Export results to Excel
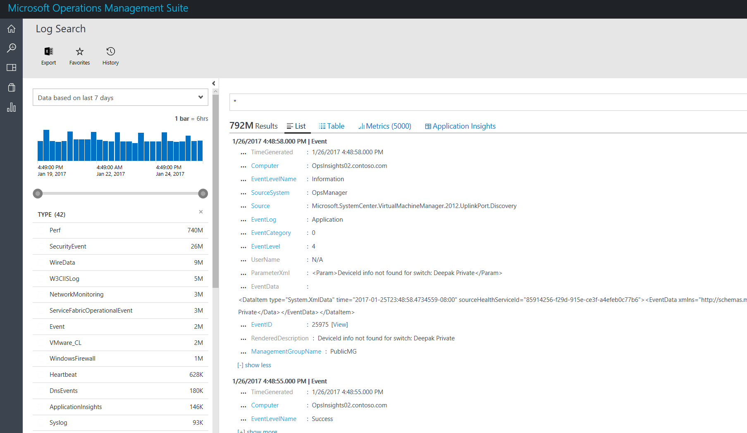Image resolution: width=747 pixels, height=433 pixels. click(x=48, y=56)
